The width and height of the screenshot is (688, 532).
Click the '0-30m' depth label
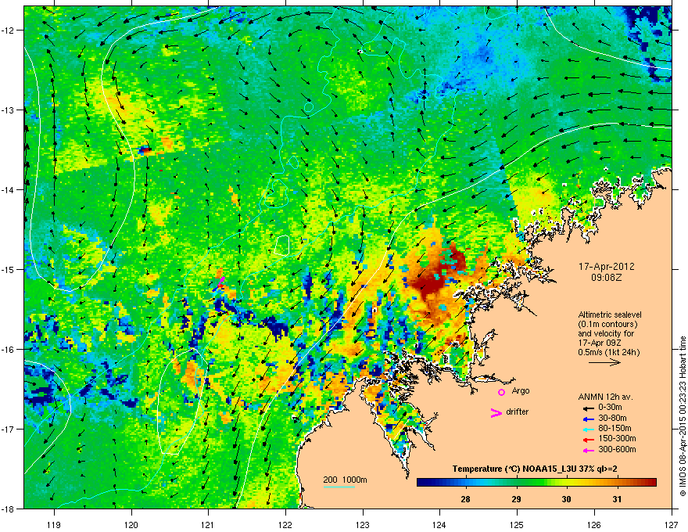click(x=610, y=408)
